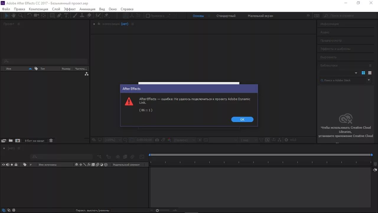Select the Roto Brush tool
The height and width of the screenshot is (213, 378).
coord(98,16)
